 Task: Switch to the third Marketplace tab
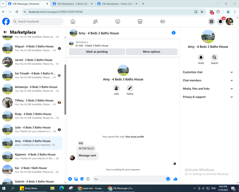tap(118, 4)
